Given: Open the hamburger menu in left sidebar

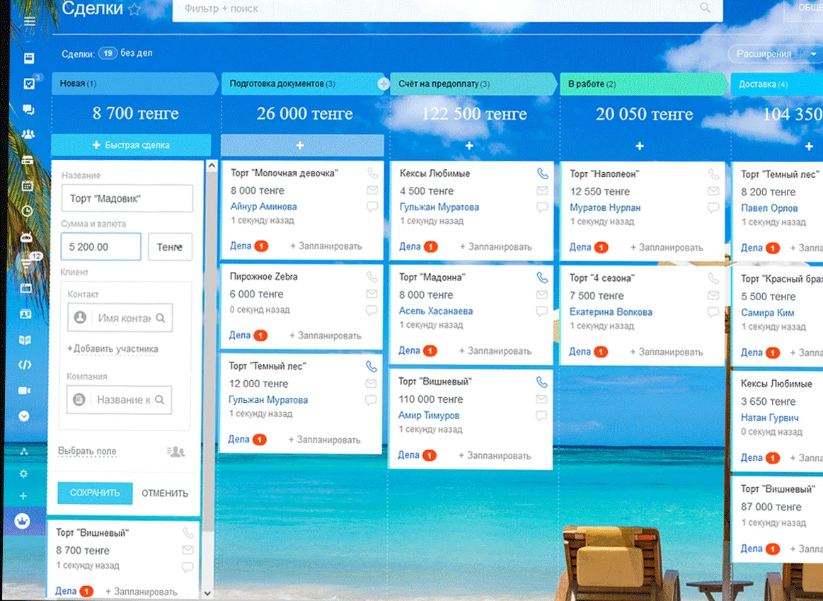Looking at the screenshot, I should coord(29,21).
